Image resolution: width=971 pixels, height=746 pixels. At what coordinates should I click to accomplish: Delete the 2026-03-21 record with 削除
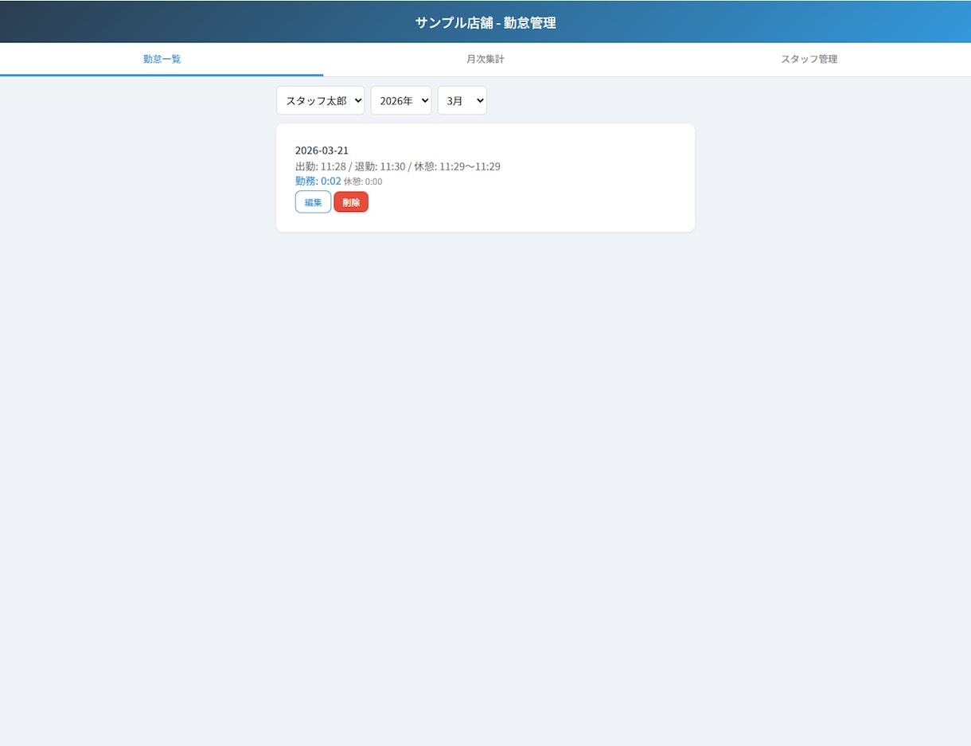click(351, 202)
